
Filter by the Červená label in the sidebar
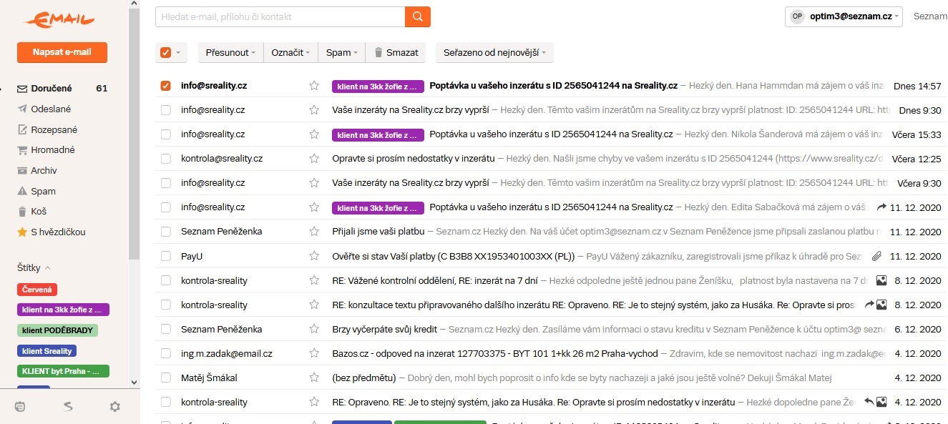pyautogui.click(x=37, y=290)
